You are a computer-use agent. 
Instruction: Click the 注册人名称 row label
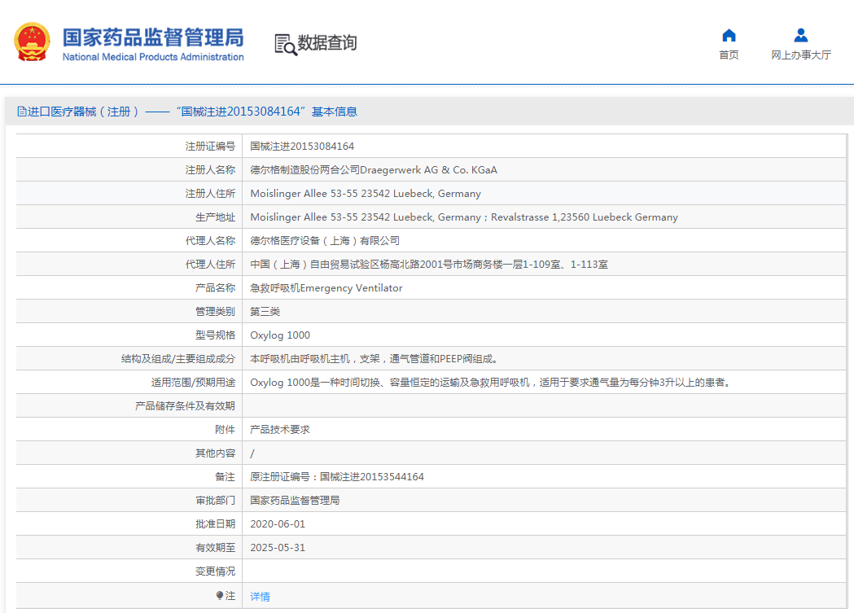tap(210, 170)
